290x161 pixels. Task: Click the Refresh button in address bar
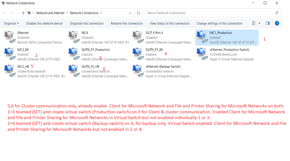[x=138, y=13]
